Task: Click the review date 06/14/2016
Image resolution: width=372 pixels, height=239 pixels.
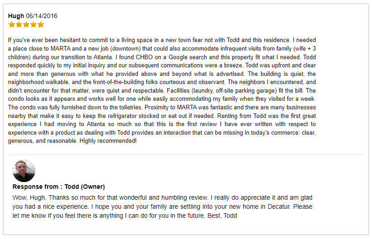Action: coord(42,16)
